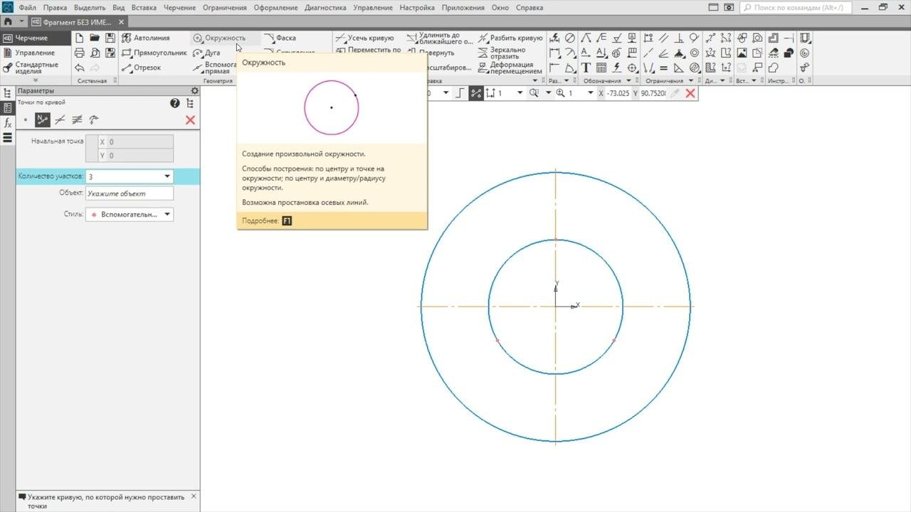Open the Параметры panel settings gear

[194, 91]
